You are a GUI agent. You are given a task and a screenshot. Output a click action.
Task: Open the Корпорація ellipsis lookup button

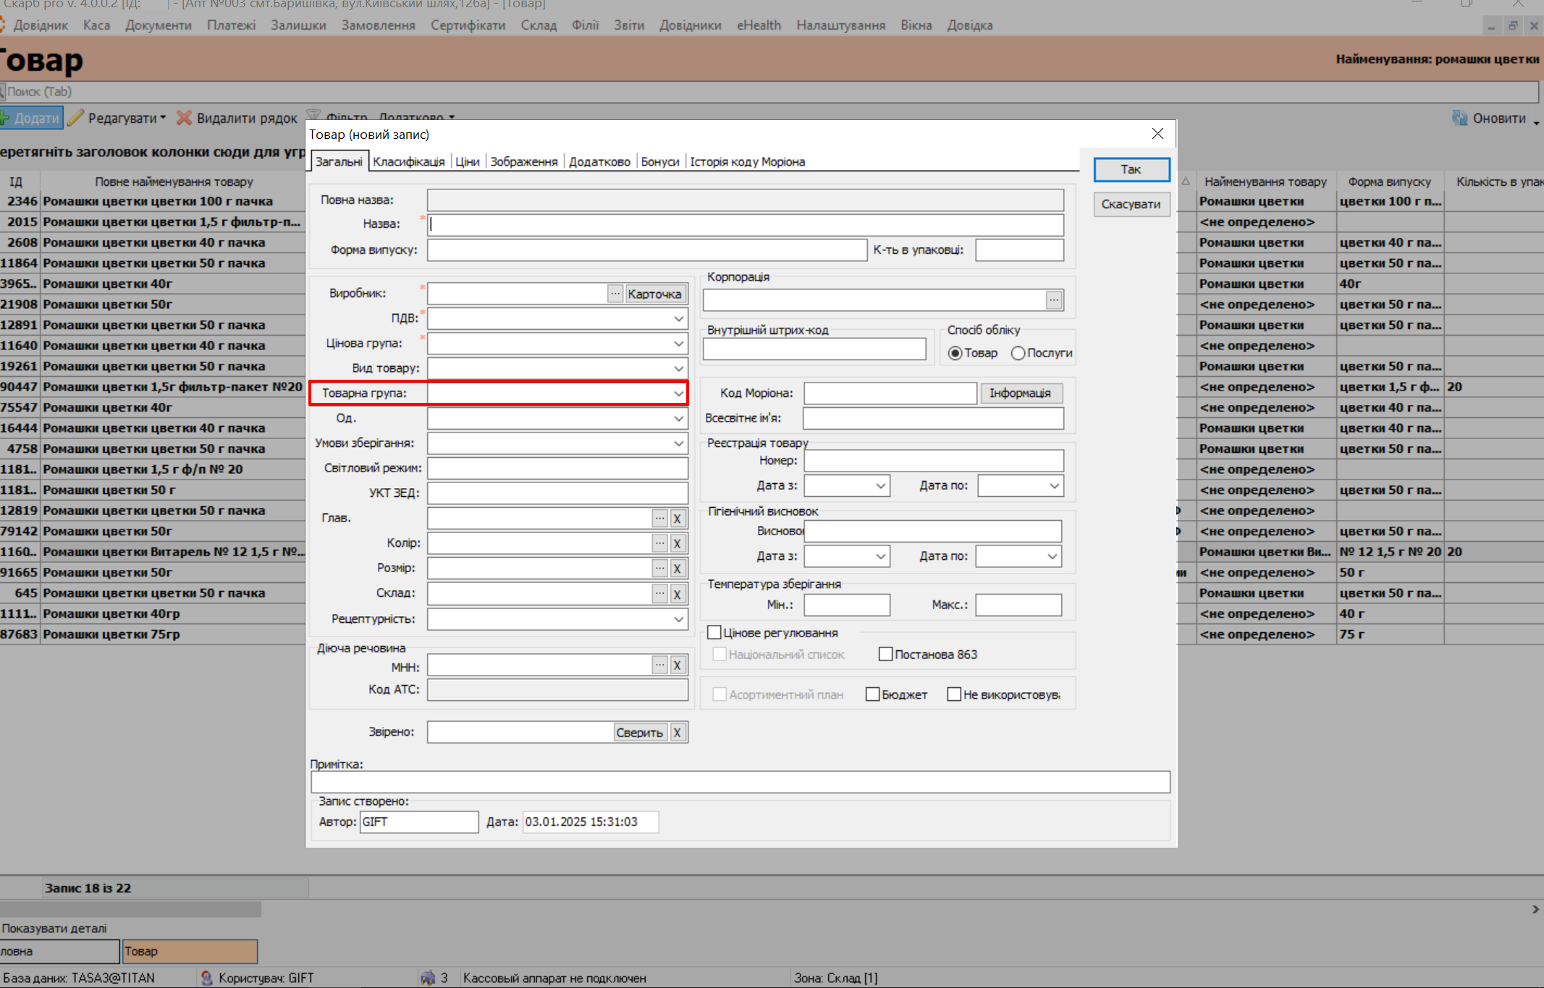(1054, 299)
